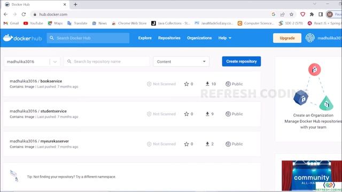Click the Upgrade button
342x192 pixels.
click(x=287, y=38)
